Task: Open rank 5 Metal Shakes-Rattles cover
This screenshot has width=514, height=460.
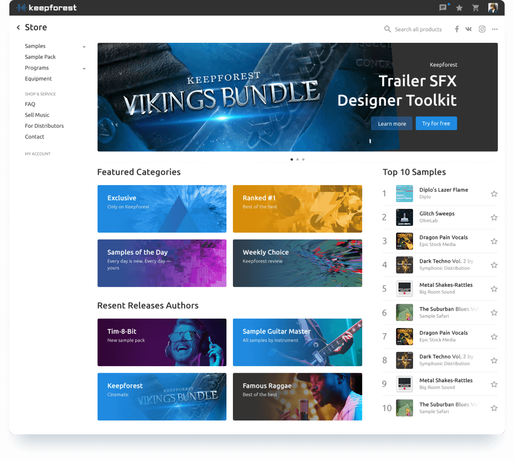Action: [x=404, y=289]
